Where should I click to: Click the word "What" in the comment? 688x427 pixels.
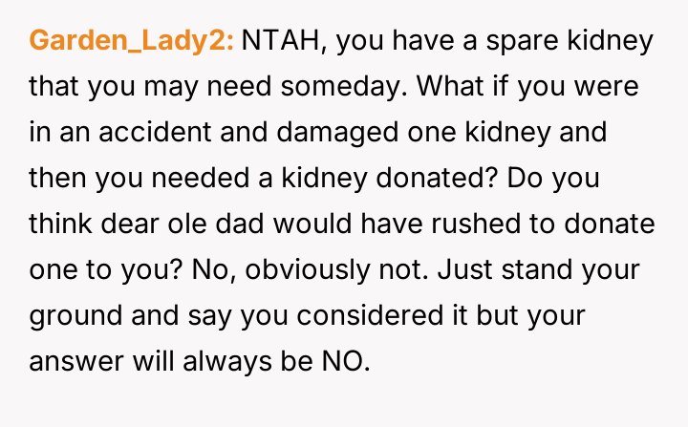pos(444,86)
